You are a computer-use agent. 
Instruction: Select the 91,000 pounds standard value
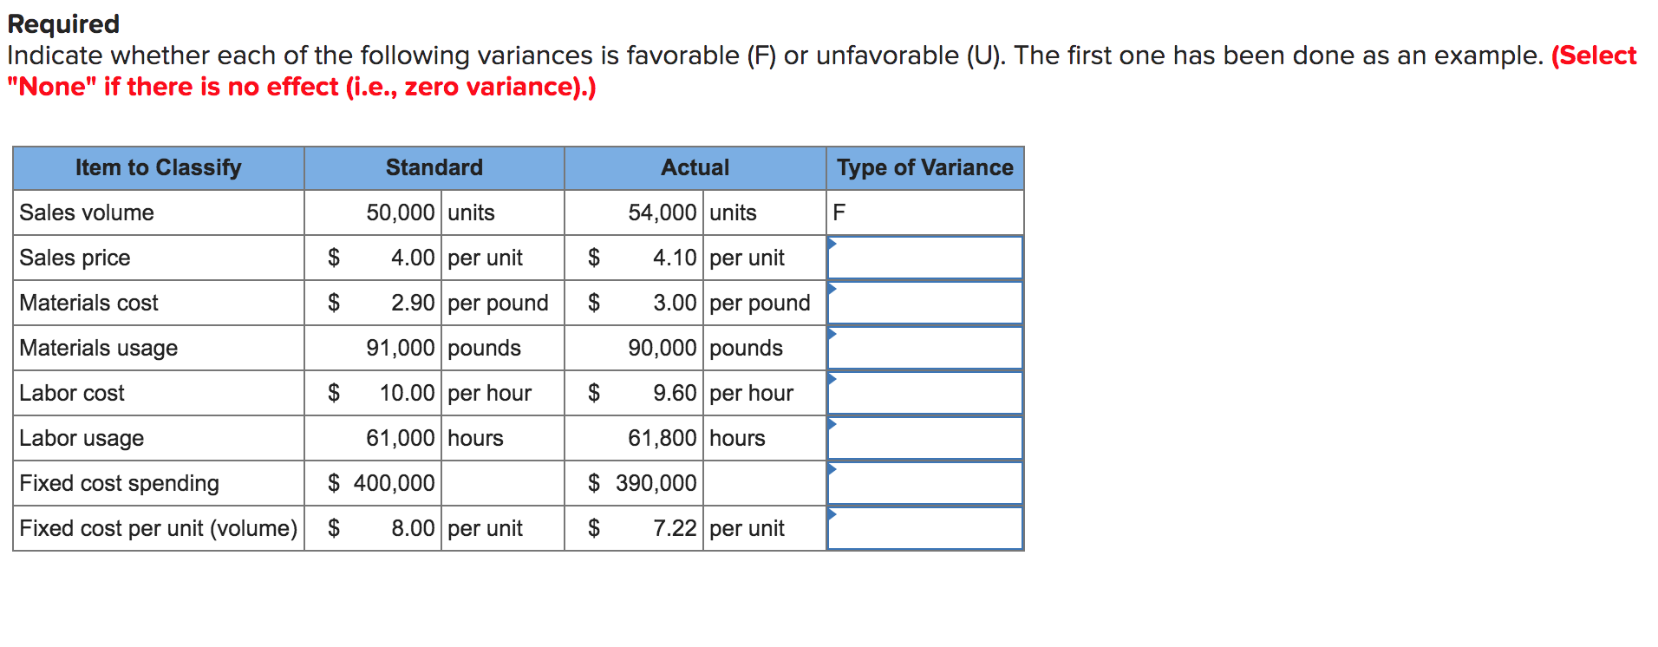coord(400,347)
